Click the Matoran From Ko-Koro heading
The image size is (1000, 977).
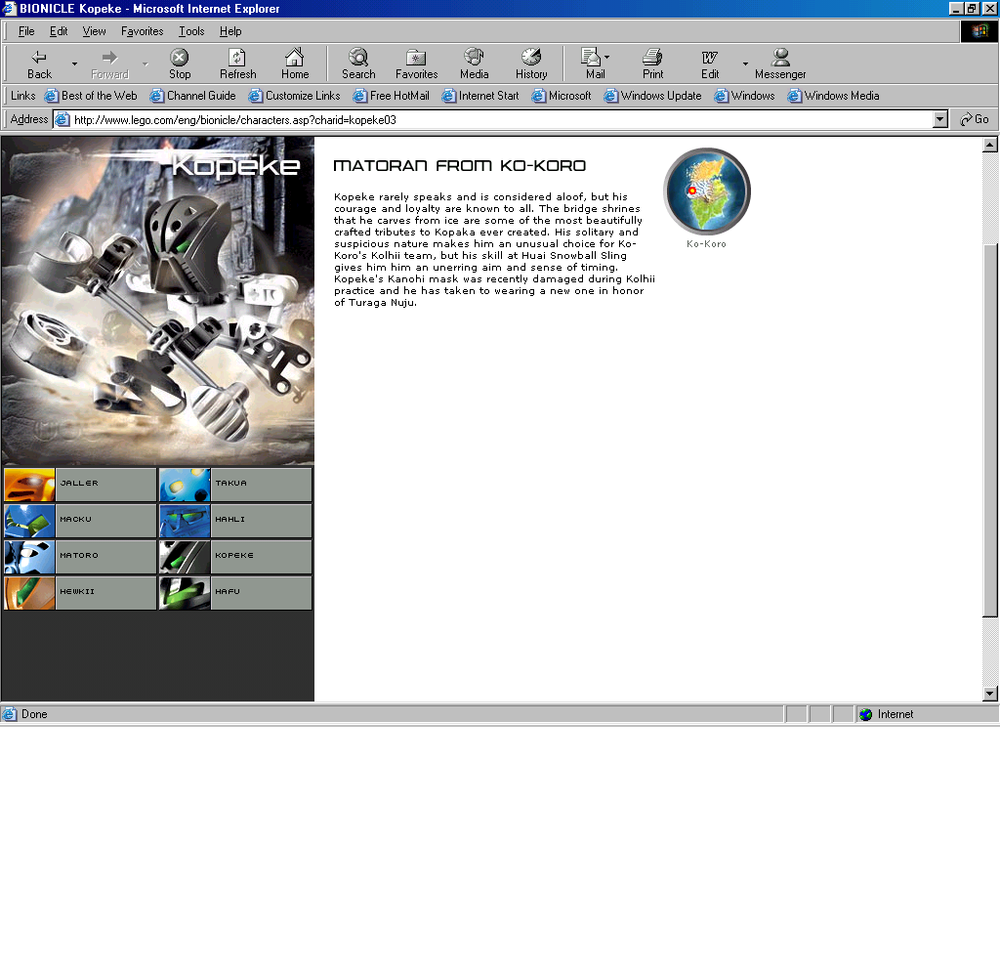[459, 166]
